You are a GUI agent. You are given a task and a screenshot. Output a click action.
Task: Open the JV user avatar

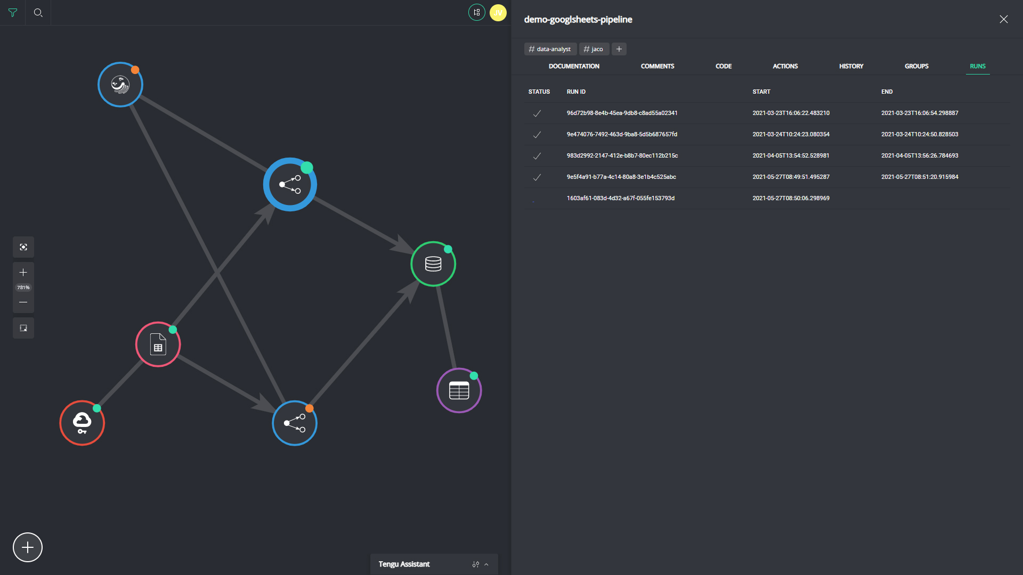pos(498,12)
